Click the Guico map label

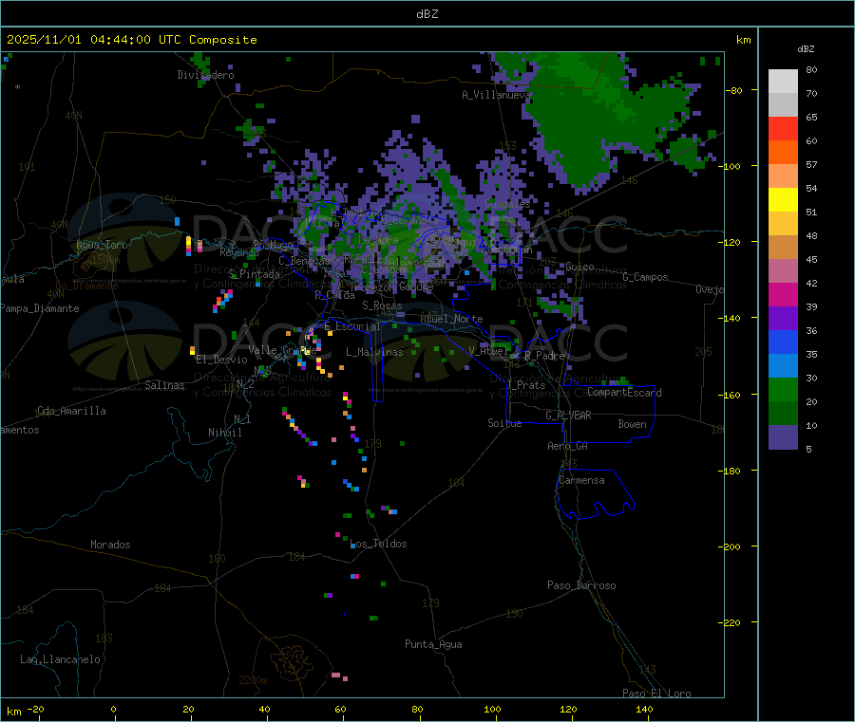point(579,268)
